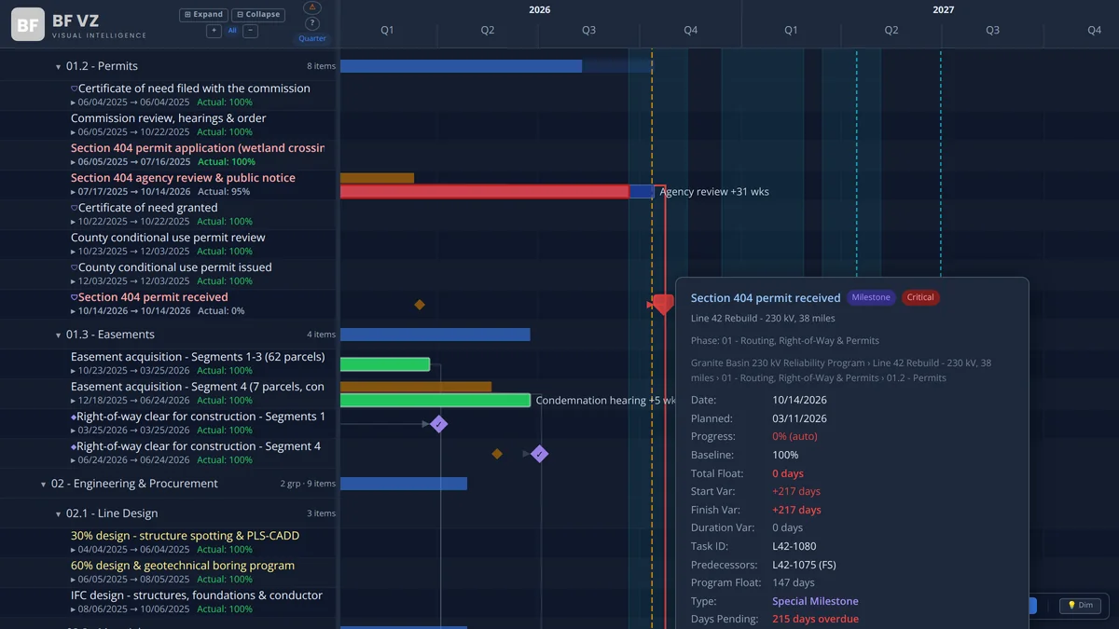Select the 30% design structure spotting task

coord(186,536)
